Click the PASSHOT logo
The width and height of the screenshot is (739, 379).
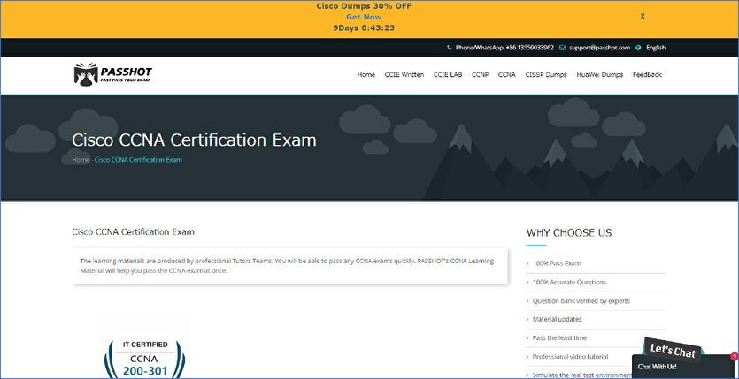click(x=113, y=74)
